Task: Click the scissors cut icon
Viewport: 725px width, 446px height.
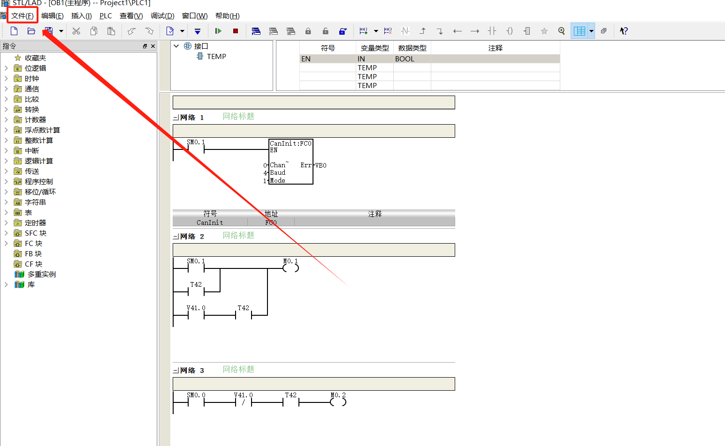Action: coord(76,31)
